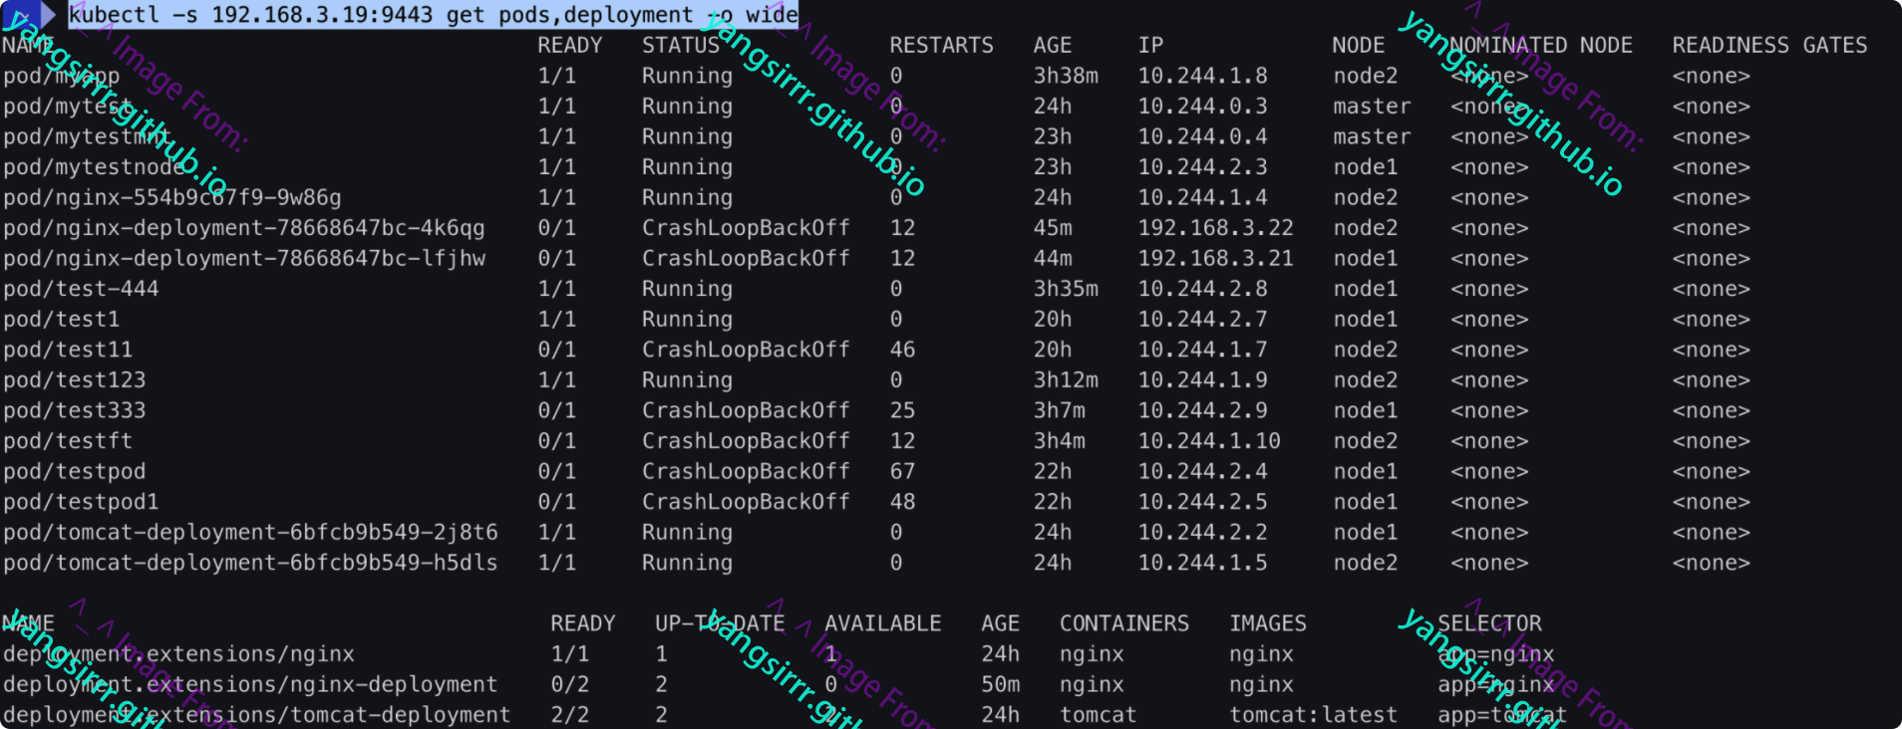Click IP address 10.244.1.10
Viewport: 1902px width, 729px height.
point(1209,440)
